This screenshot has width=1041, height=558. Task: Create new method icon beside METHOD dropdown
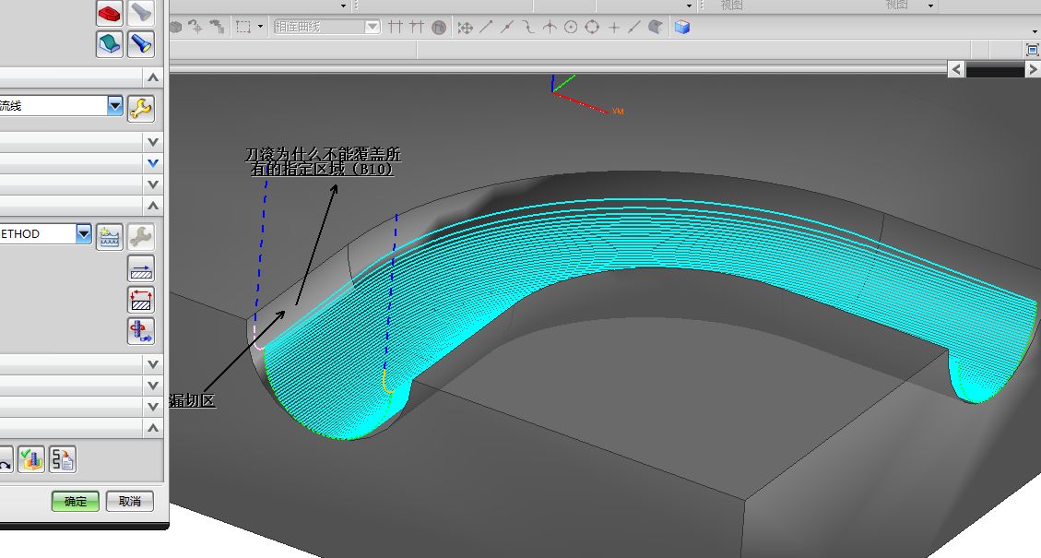[x=110, y=235]
